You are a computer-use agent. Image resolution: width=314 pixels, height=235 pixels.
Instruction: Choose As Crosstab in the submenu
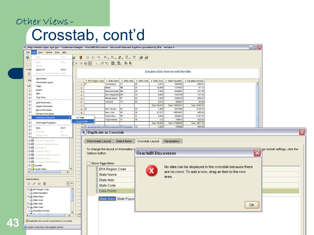pos(83,121)
